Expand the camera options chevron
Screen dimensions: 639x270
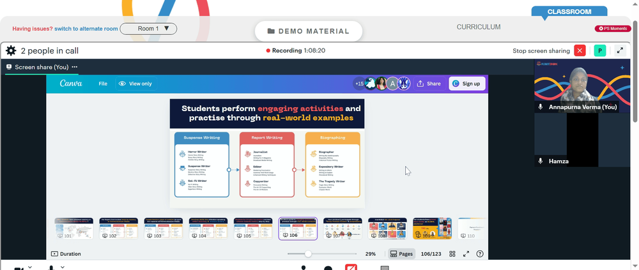(30, 267)
